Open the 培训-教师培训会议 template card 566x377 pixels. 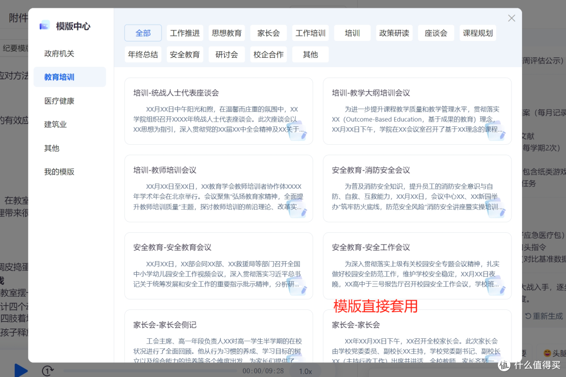pyautogui.click(x=219, y=189)
